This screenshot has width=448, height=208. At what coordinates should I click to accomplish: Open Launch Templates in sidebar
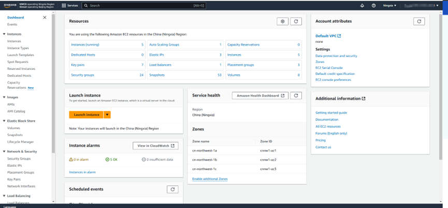coord(21,55)
